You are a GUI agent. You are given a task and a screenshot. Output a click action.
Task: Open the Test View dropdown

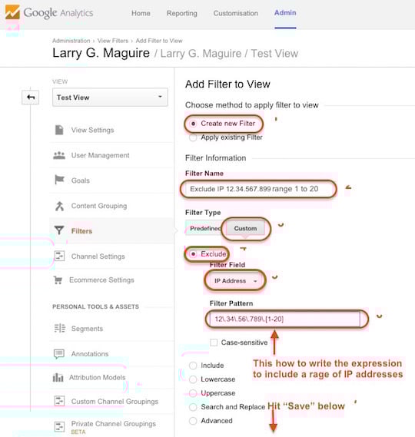point(110,98)
